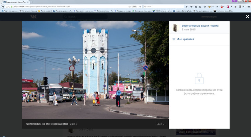Go to the Home page icon
Viewport: 251px width, 137px height.
pos(191,7)
